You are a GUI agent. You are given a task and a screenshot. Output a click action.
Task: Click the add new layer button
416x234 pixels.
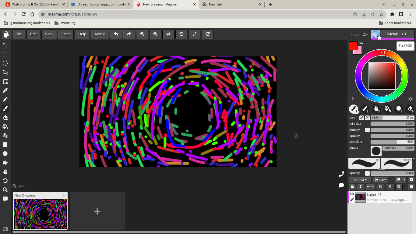411,180
